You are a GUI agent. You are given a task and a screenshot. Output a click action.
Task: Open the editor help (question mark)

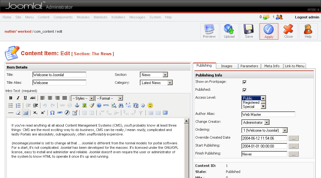point(99,105)
